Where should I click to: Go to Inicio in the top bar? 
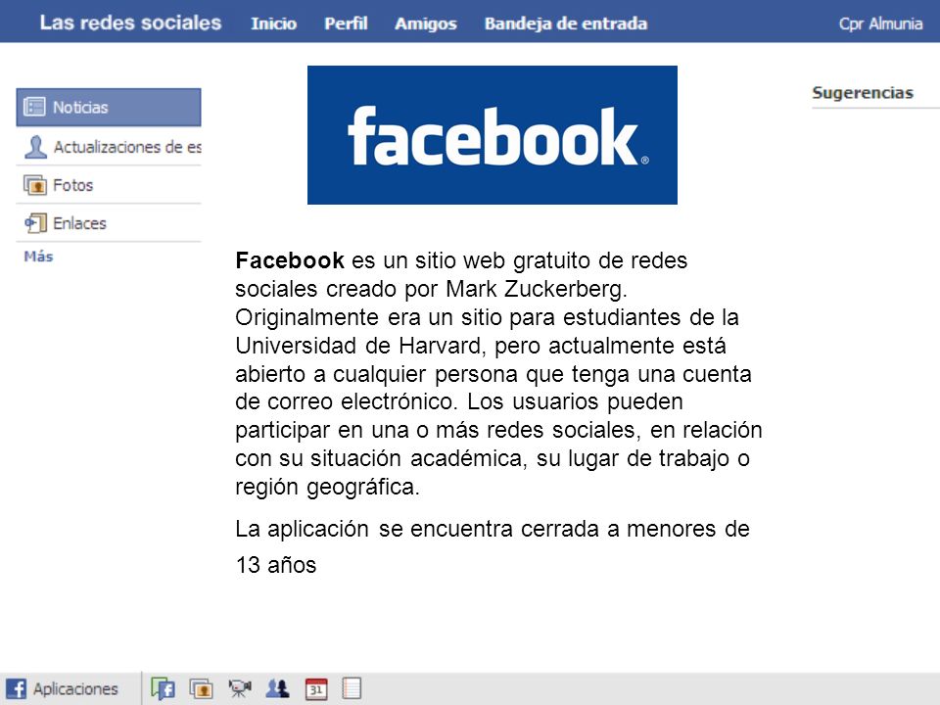point(273,23)
